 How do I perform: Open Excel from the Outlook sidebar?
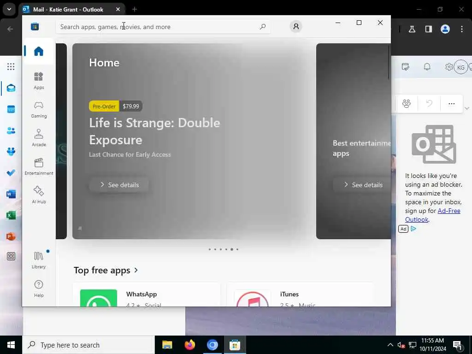tap(11, 216)
